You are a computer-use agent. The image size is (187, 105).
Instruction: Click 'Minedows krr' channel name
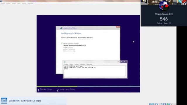click(x=164, y=14)
